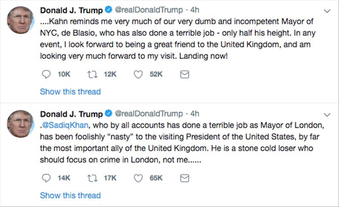Send the top tweet via direct message
The image size is (339, 207).
pos(185,75)
